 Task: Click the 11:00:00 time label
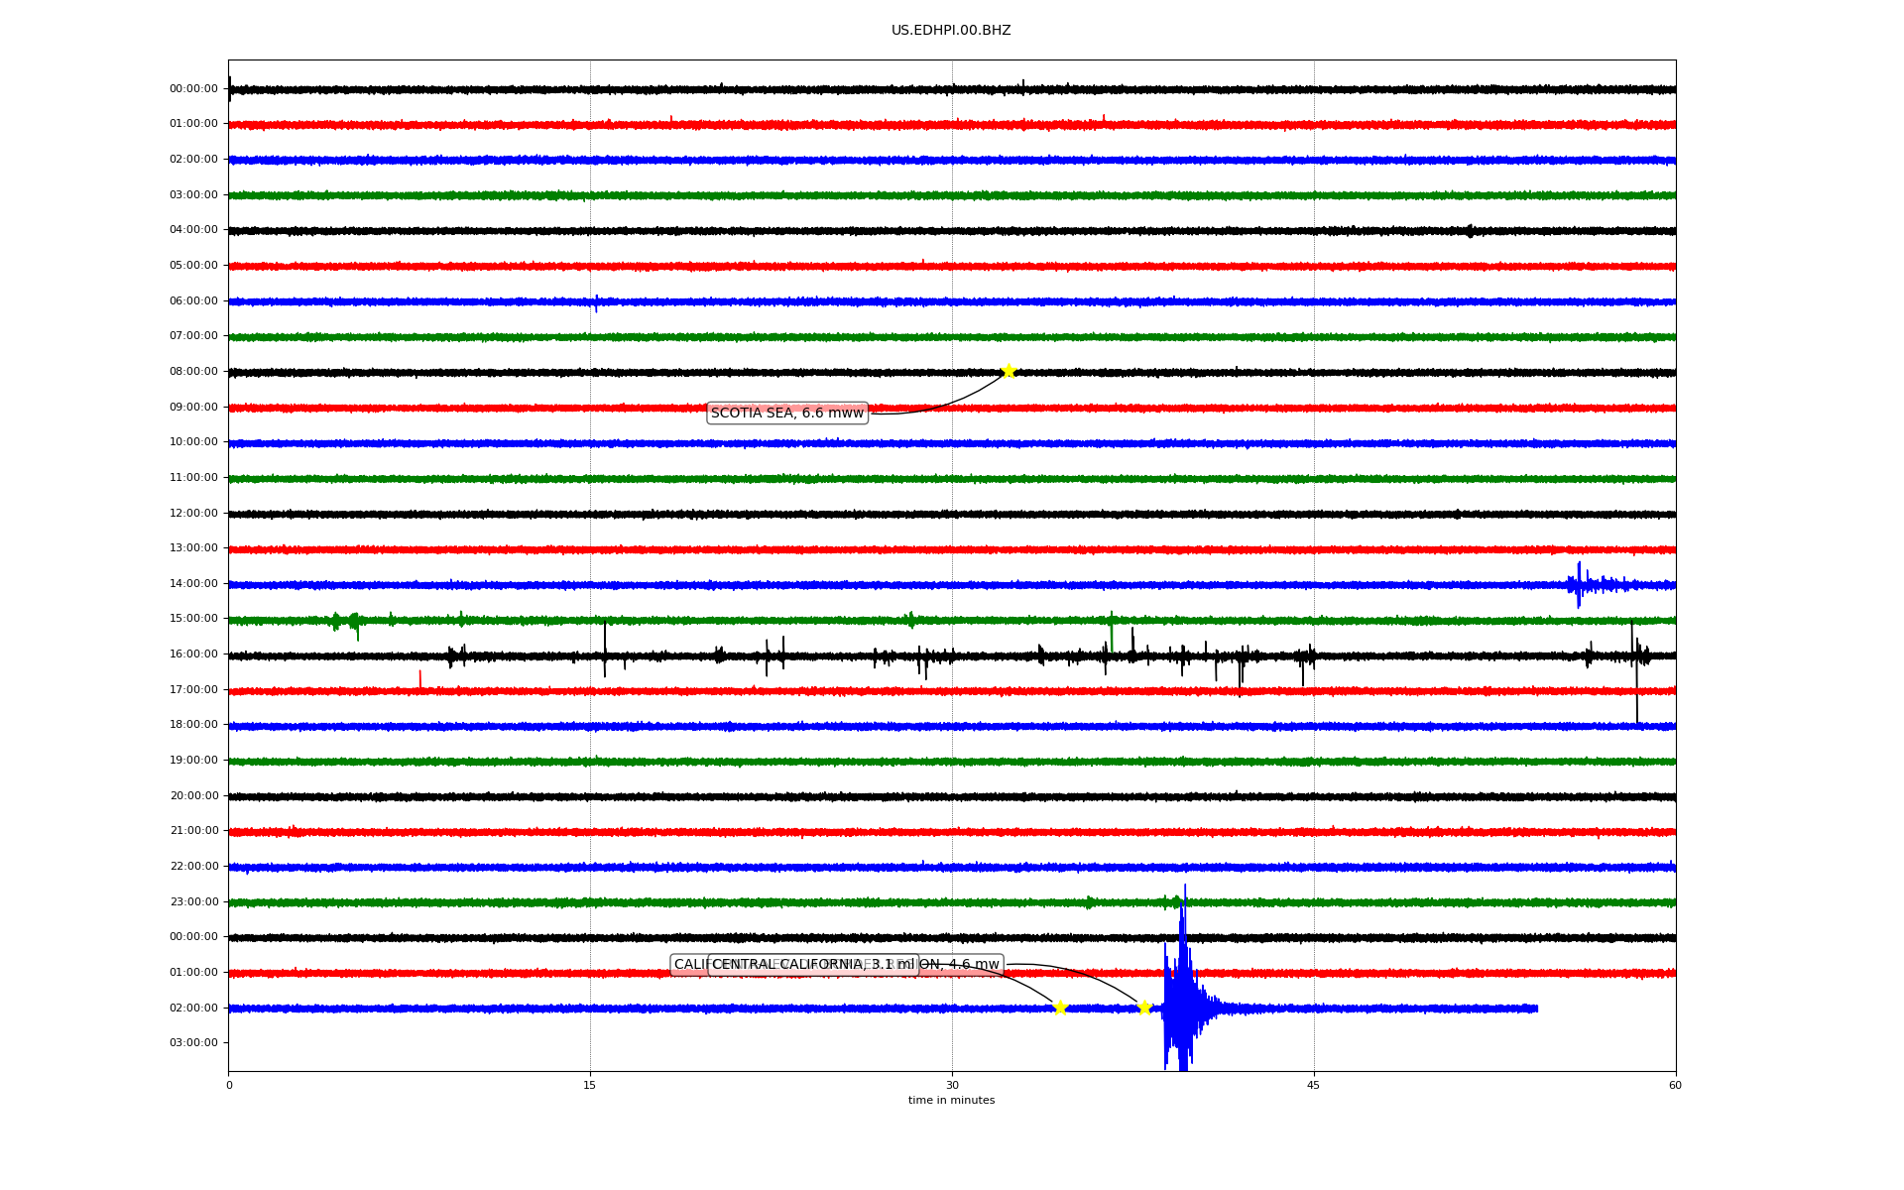(x=193, y=478)
